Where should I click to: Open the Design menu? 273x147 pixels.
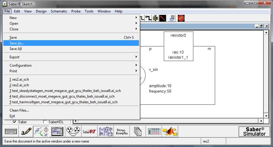(x=41, y=11)
